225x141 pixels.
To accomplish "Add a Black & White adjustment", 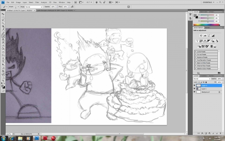I will (209, 41).
